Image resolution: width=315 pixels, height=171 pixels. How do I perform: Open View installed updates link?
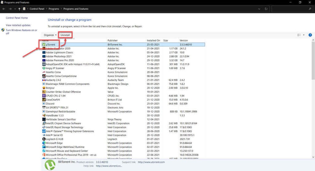18,25
